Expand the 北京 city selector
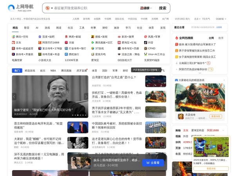This screenshot has width=235, height=176. click(x=197, y=19)
